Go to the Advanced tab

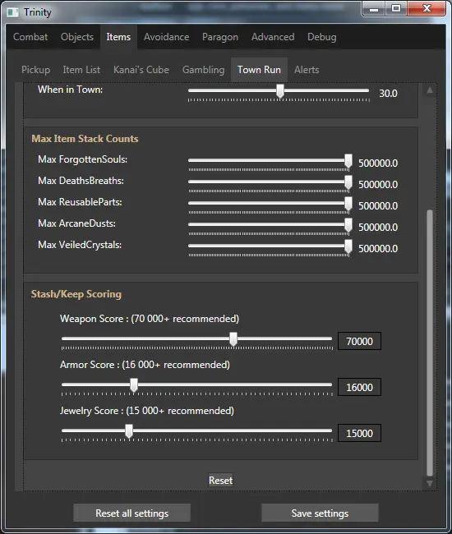pos(273,37)
